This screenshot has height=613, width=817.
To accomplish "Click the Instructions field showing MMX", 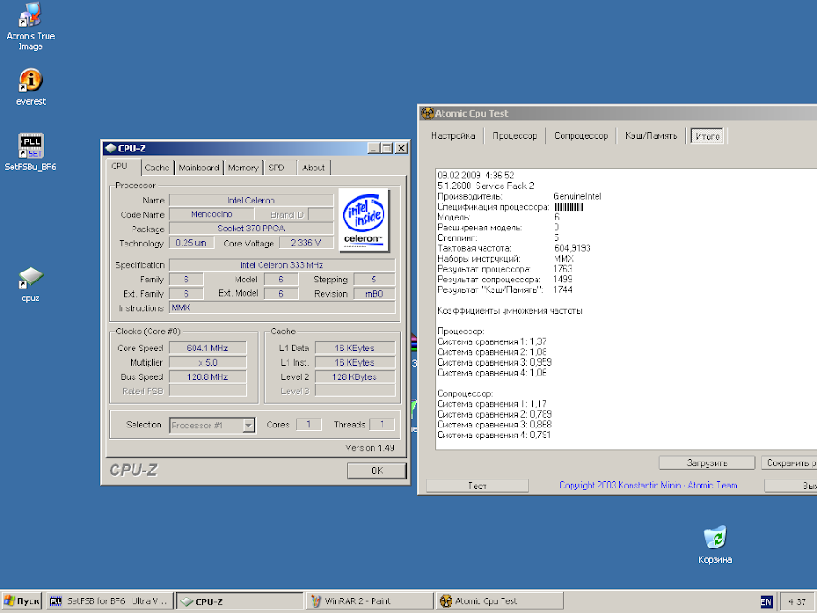I will click(x=282, y=307).
